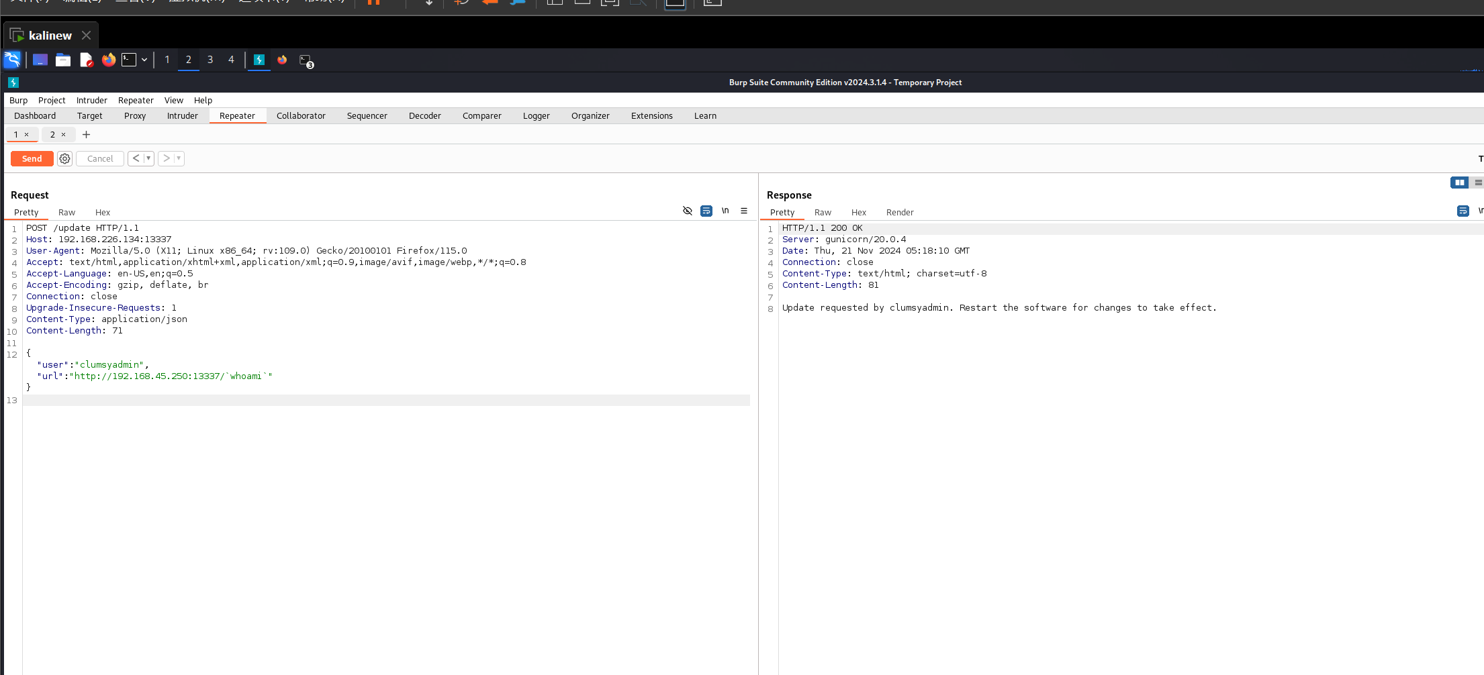The width and height of the screenshot is (1484, 675).
Task: Select the Hex view of the Request
Action: pos(103,212)
